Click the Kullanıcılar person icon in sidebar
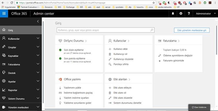Viewport: 218px width, 111px height. click(x=4, y=38)
